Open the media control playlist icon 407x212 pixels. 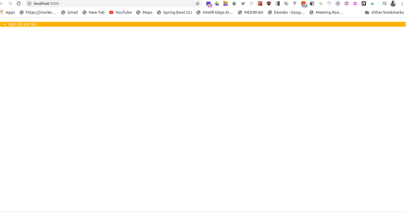click(384, 4)
